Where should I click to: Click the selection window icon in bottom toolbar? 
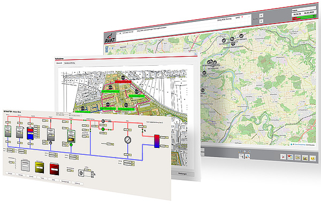[242, 156]
